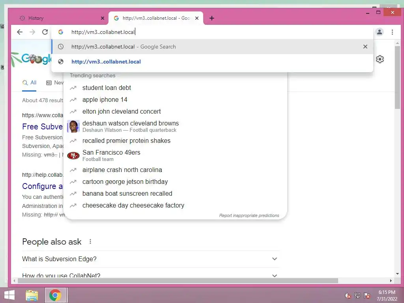Click the network tray icon
Screen dimensions: 404x303
pyautogui.click(x=357, y=296)
